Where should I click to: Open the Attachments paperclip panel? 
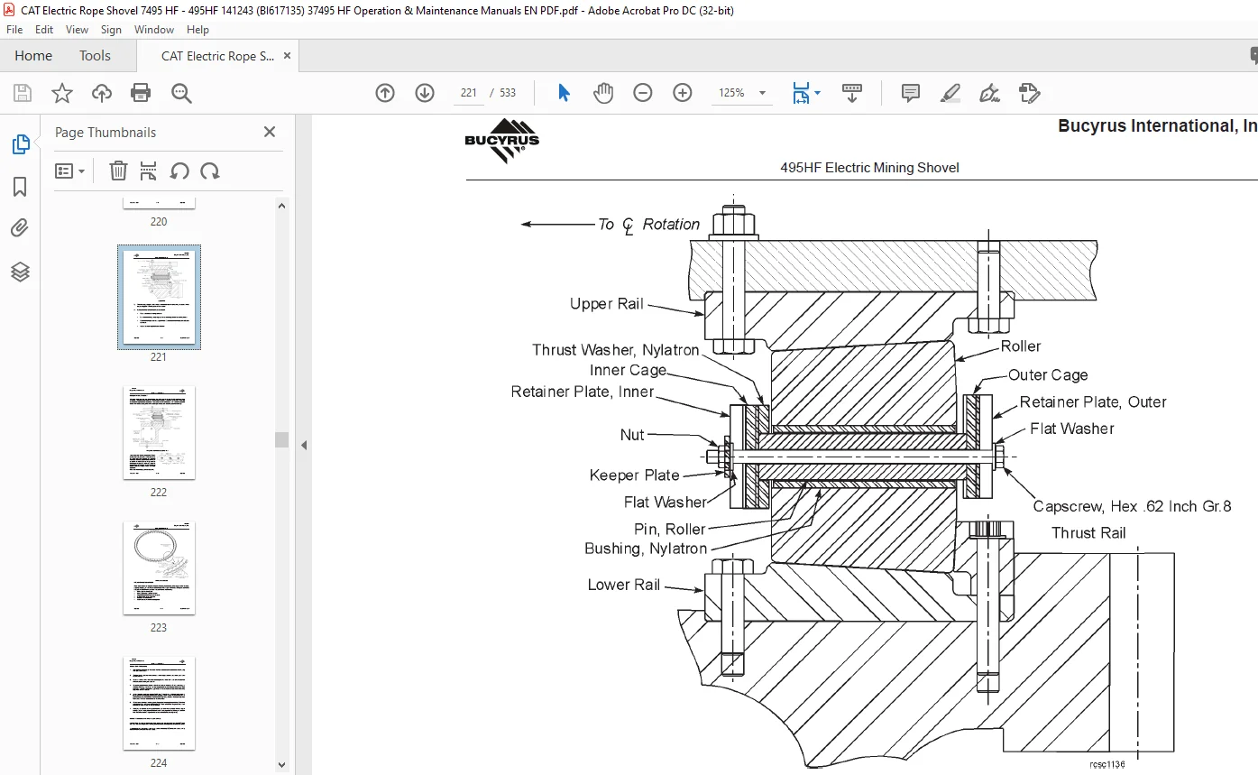(x=20, y=228)
